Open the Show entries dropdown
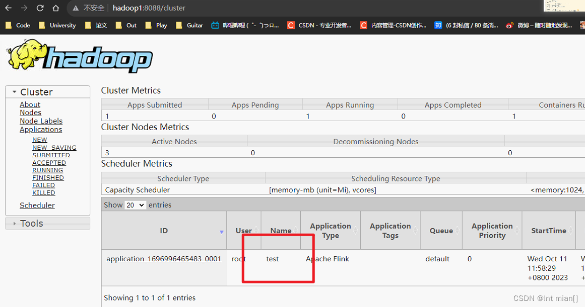This screenshot has width=585, height=307. pyautogui.click(x=135, y=205)
